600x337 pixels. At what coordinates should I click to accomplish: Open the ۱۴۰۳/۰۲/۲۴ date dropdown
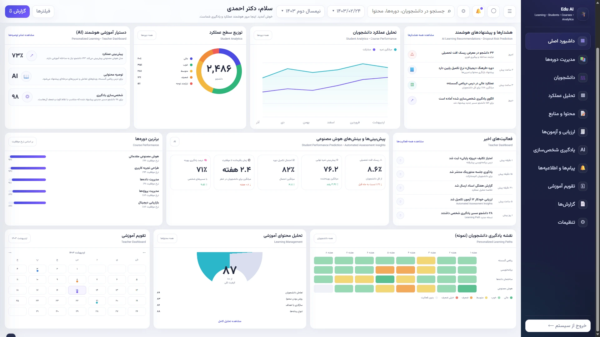tap(346, 11)
